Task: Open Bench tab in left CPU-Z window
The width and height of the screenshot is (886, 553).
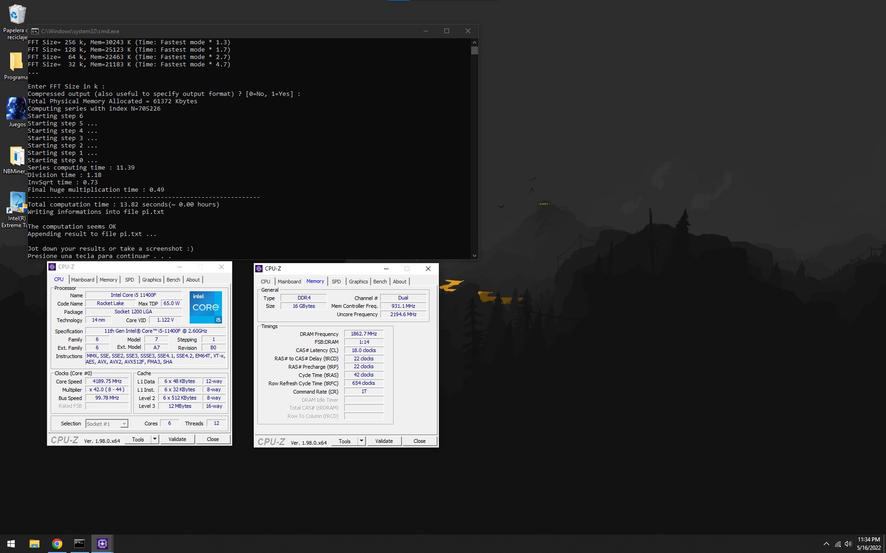Action: pyautogui.click(x=174, y=280)
